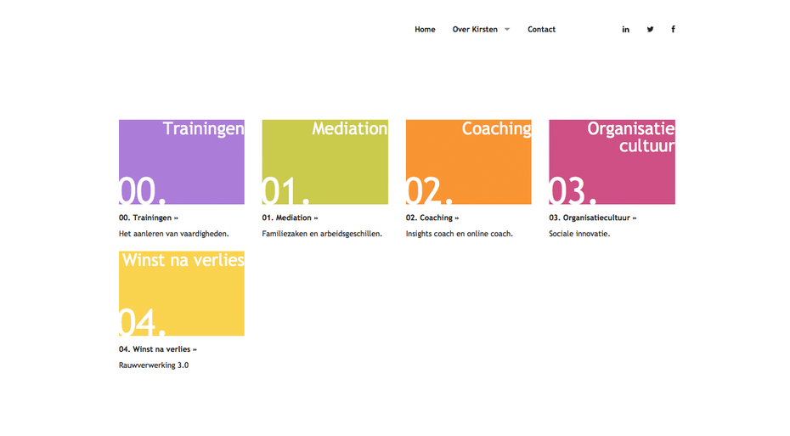Viewport: 790px width, 436px height.
Task: Open the purple Trainingen tile
Action: pyautogui.click(x=182, y=161)
